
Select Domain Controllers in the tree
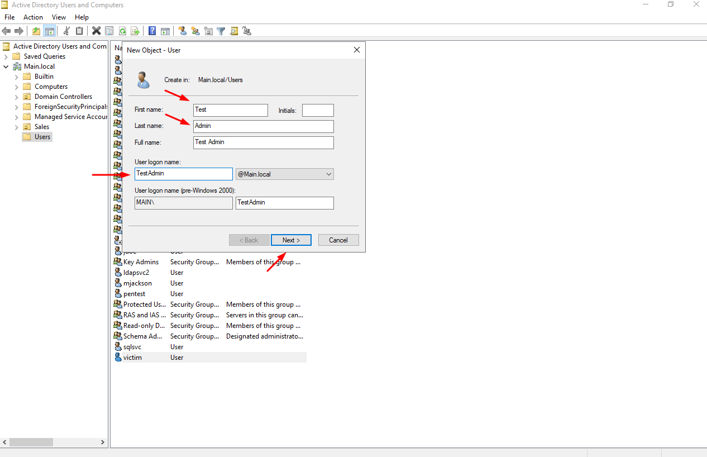tap(63, 97)
